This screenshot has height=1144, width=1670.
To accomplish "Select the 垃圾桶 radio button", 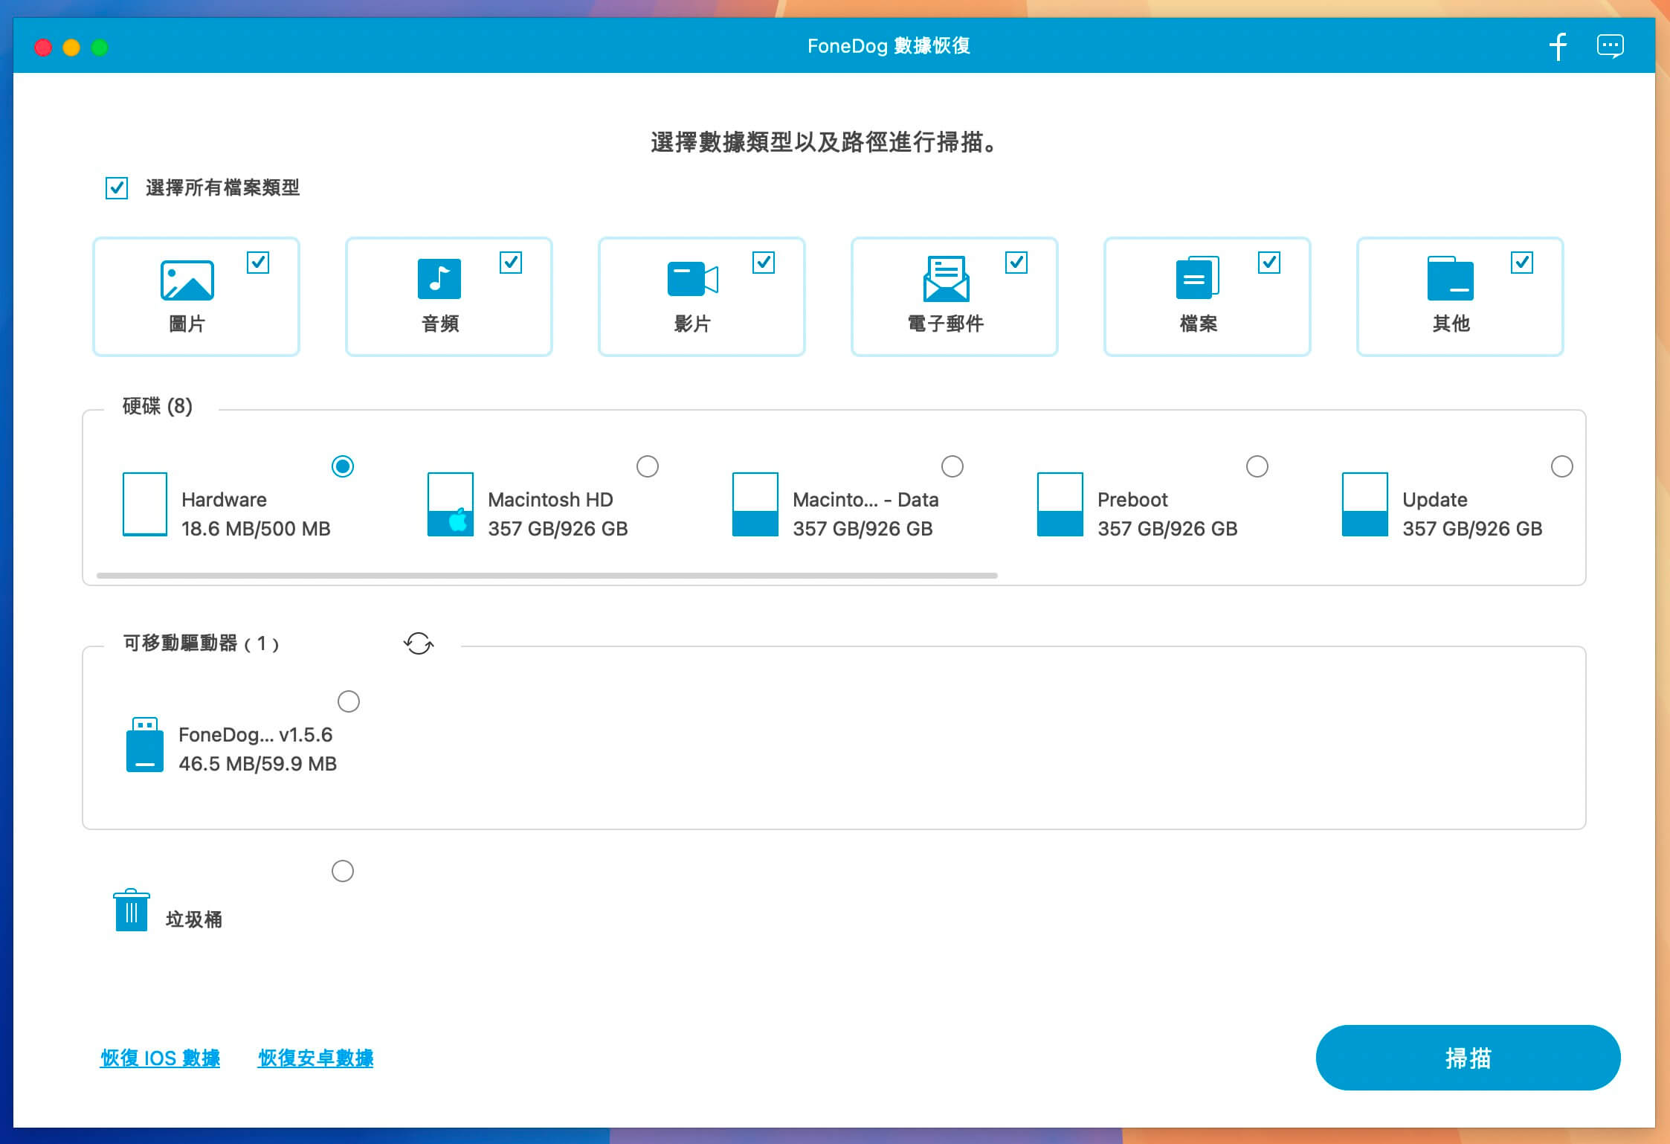I will click(343, 871).
